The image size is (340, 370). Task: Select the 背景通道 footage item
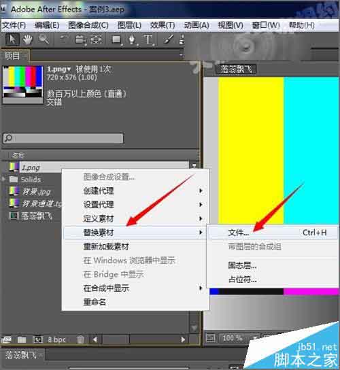point(41,203)
